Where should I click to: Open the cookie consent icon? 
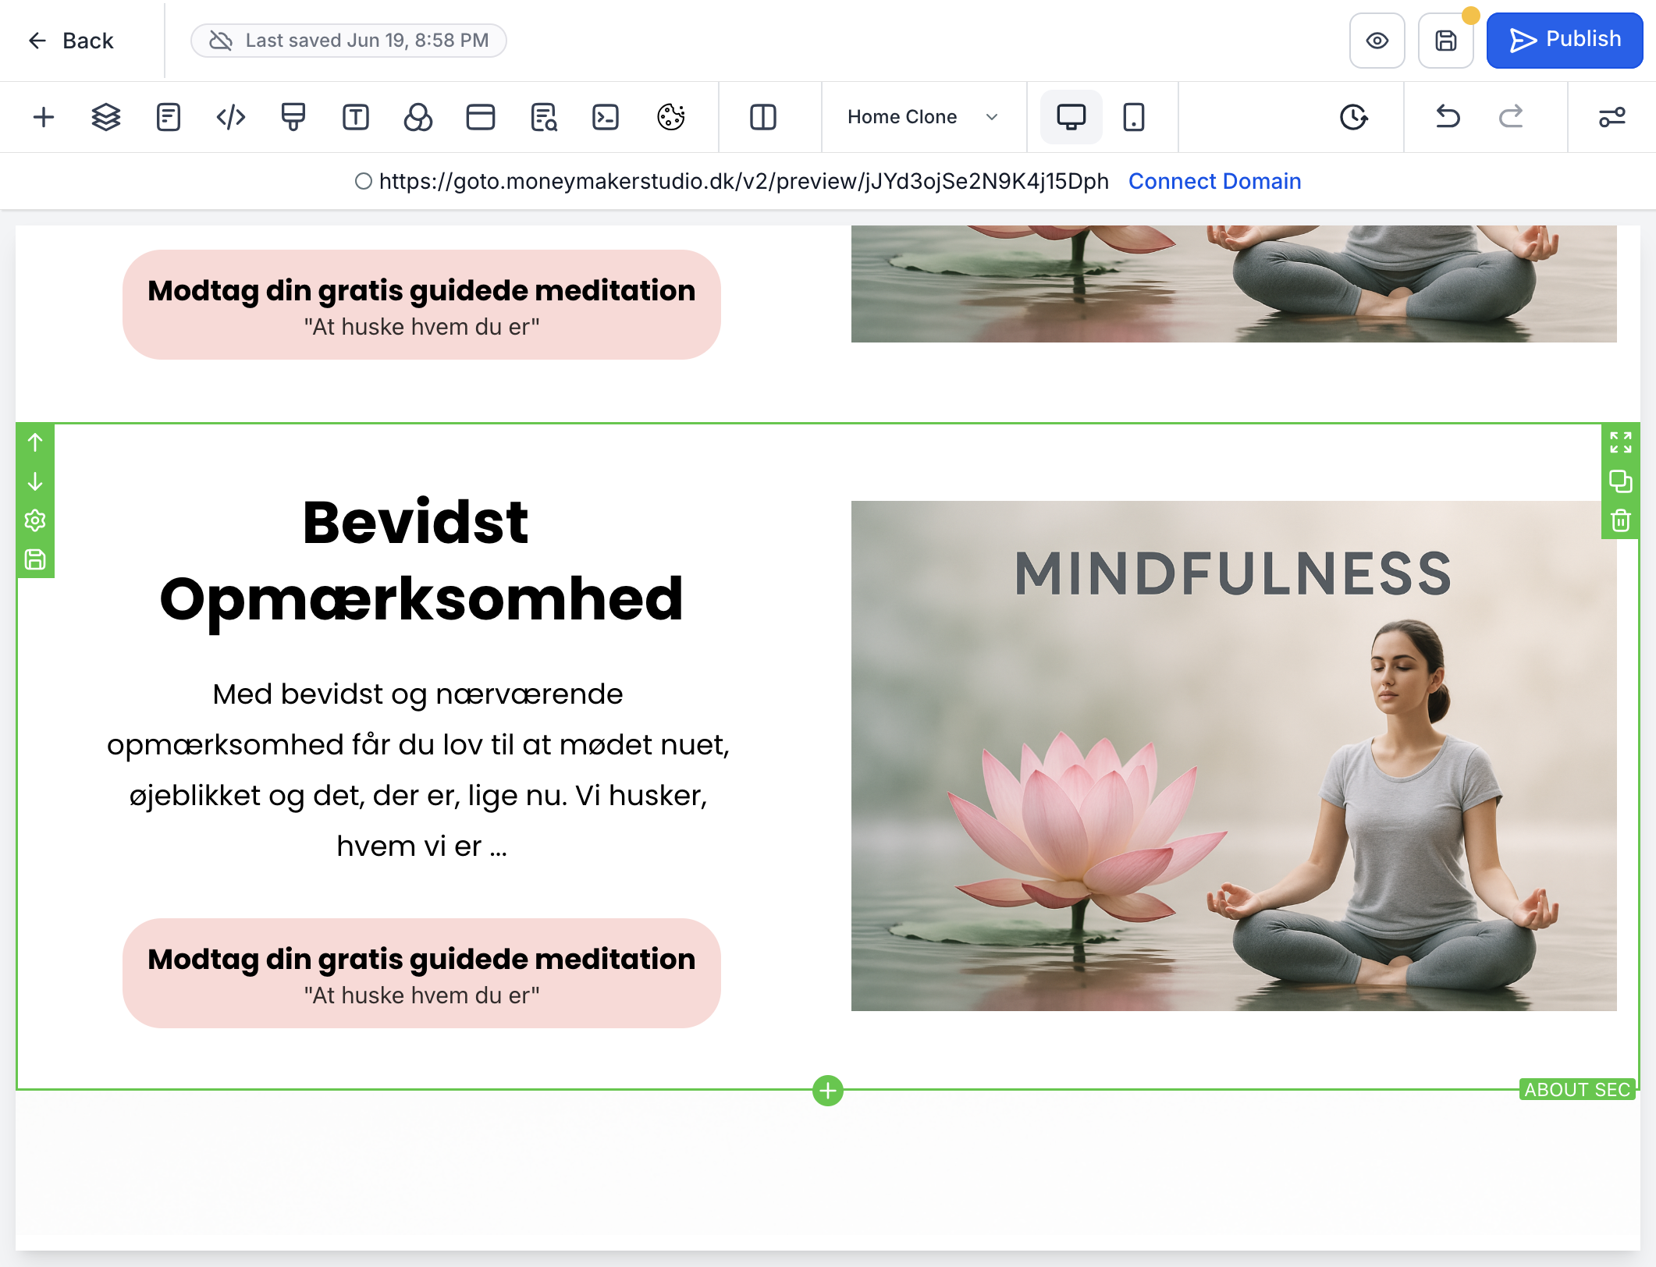coord(671,117)
